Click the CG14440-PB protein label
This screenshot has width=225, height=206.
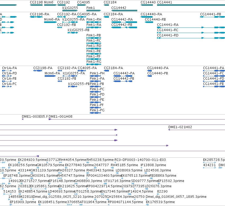158,73
